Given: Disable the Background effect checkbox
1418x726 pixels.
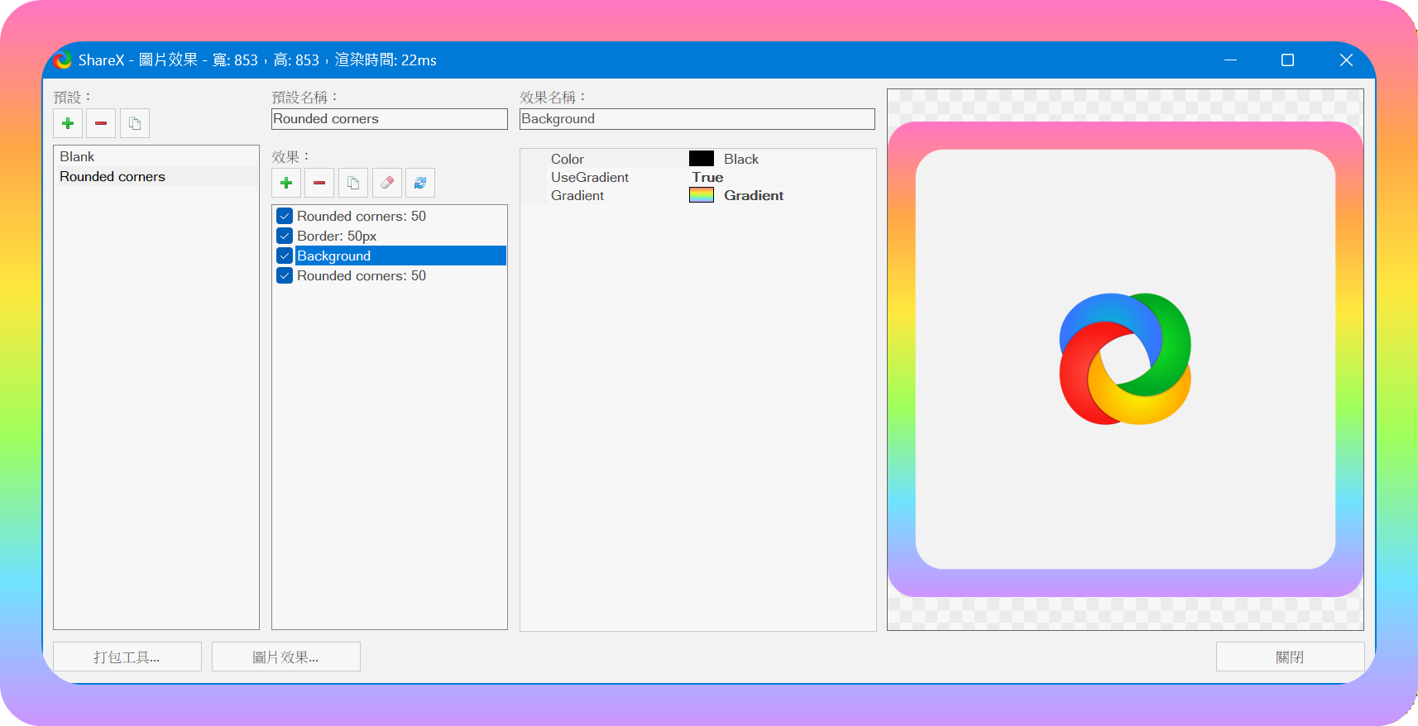Looking at the screenshot, I should 285,256.
